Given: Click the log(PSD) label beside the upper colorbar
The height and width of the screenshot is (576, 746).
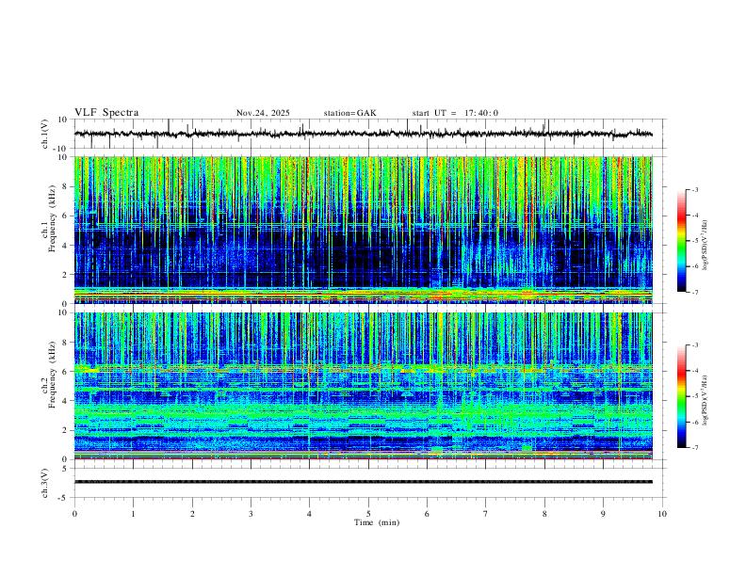Looking at the screenshot, I should point(705,246).
